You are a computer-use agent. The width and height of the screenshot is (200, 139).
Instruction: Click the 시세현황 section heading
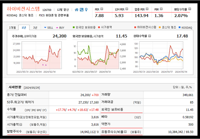coord(15,87)
